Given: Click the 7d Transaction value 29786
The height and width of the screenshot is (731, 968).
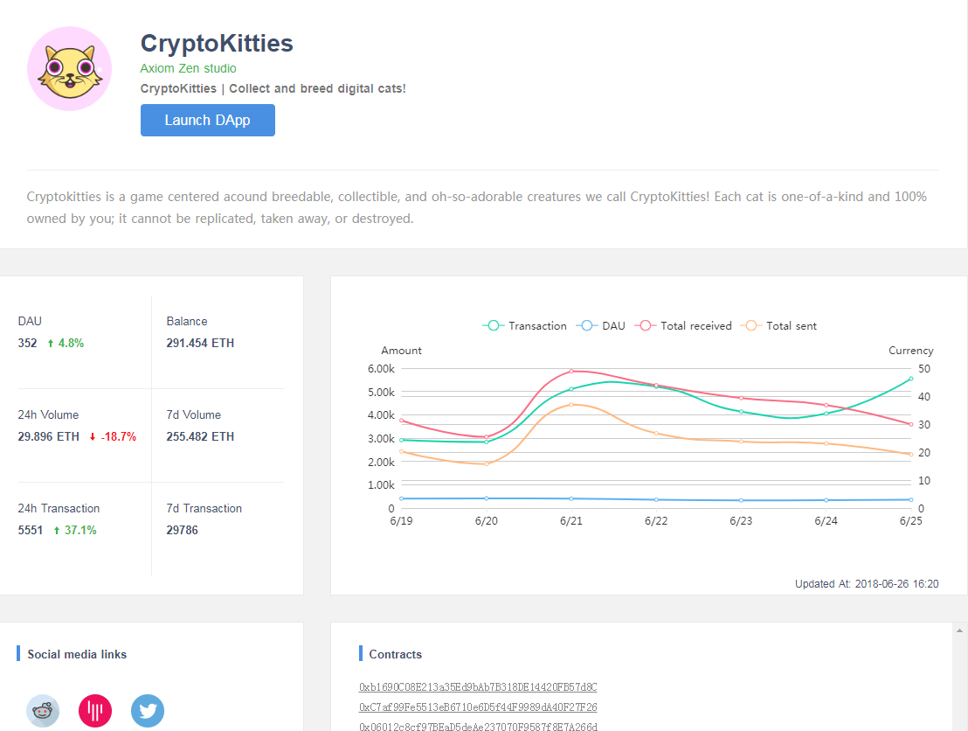Looking at the screenshot, I should pos(182,530).
